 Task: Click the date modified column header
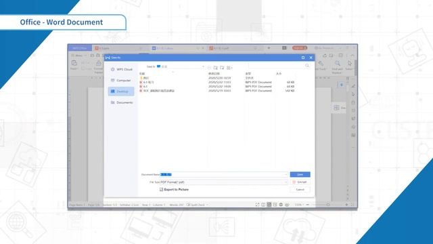pyautogui.click(x=214, y=74)
